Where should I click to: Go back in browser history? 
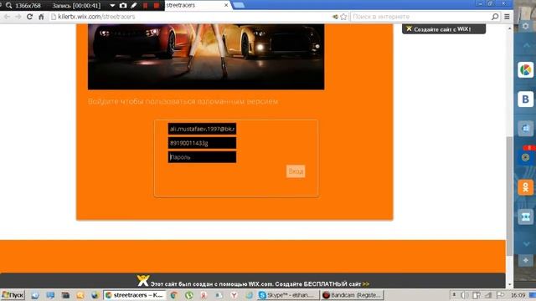(8, 17)
